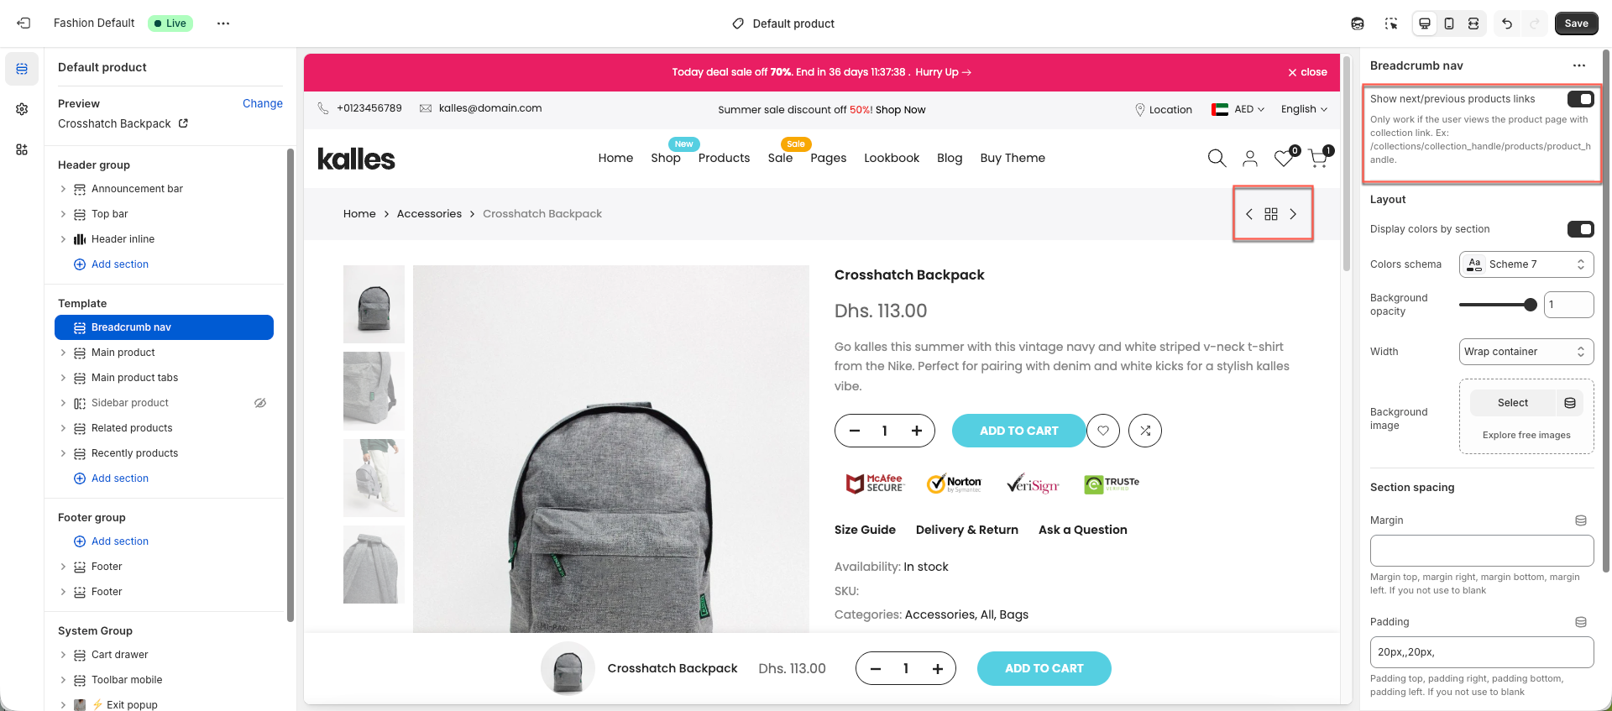This screenshot has height=711, width=1612.
Task: Show the hidden Sidebar product section
Action: coord(260,403)
